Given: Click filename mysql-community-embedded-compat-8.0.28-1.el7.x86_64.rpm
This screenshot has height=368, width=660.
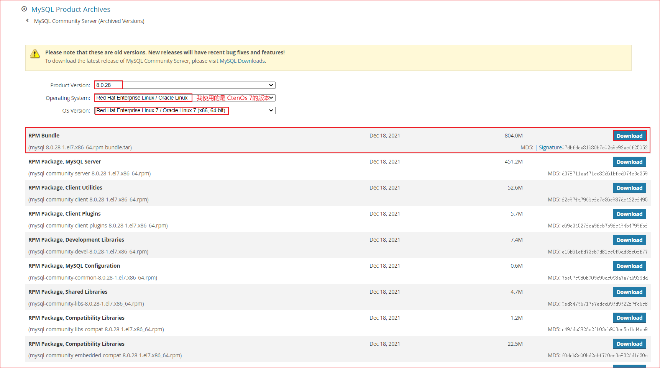Looking at the screenshot, I should click(x=105, y=355).
